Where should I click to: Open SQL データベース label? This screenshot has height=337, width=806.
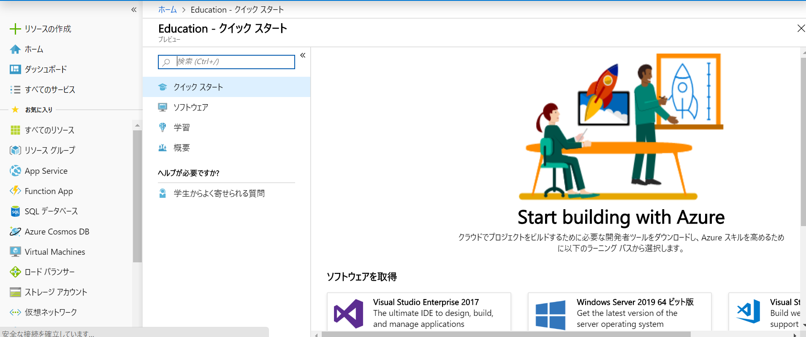coord(51,211)
